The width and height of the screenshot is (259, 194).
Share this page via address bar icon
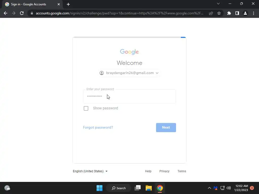pyautogui.click(x=211, y=13)
